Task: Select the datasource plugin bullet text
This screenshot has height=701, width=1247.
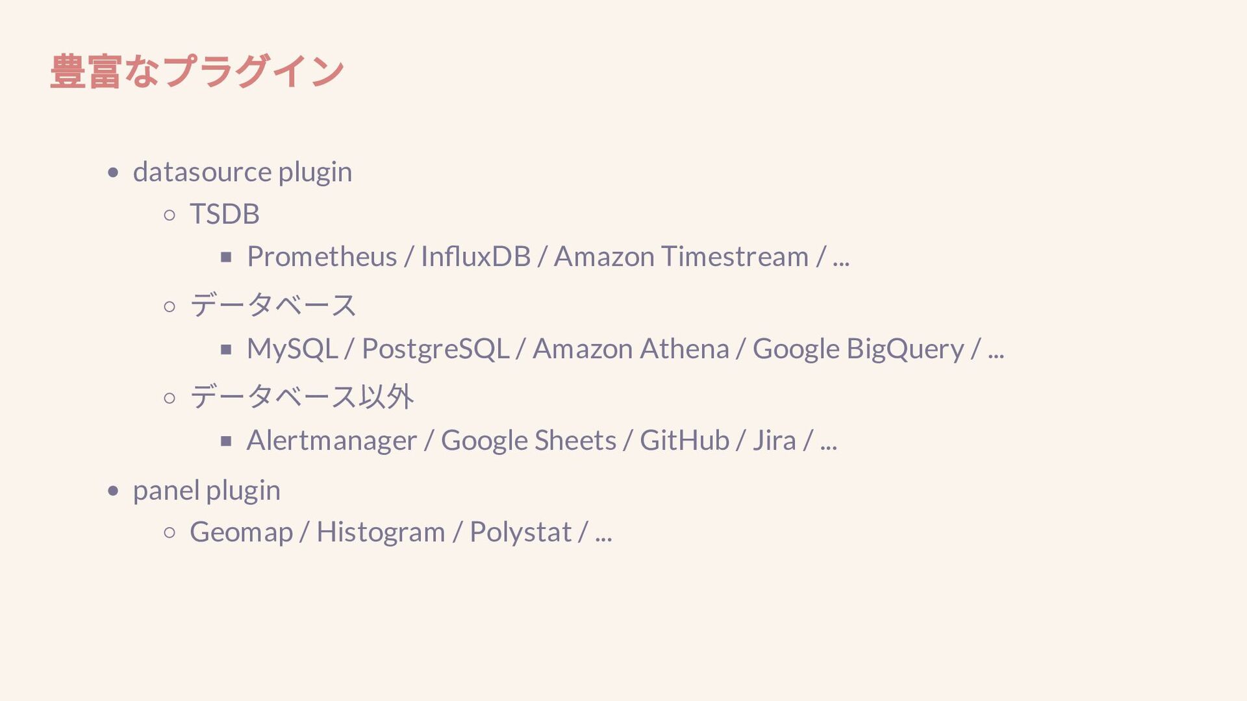Action: (242, 173)
